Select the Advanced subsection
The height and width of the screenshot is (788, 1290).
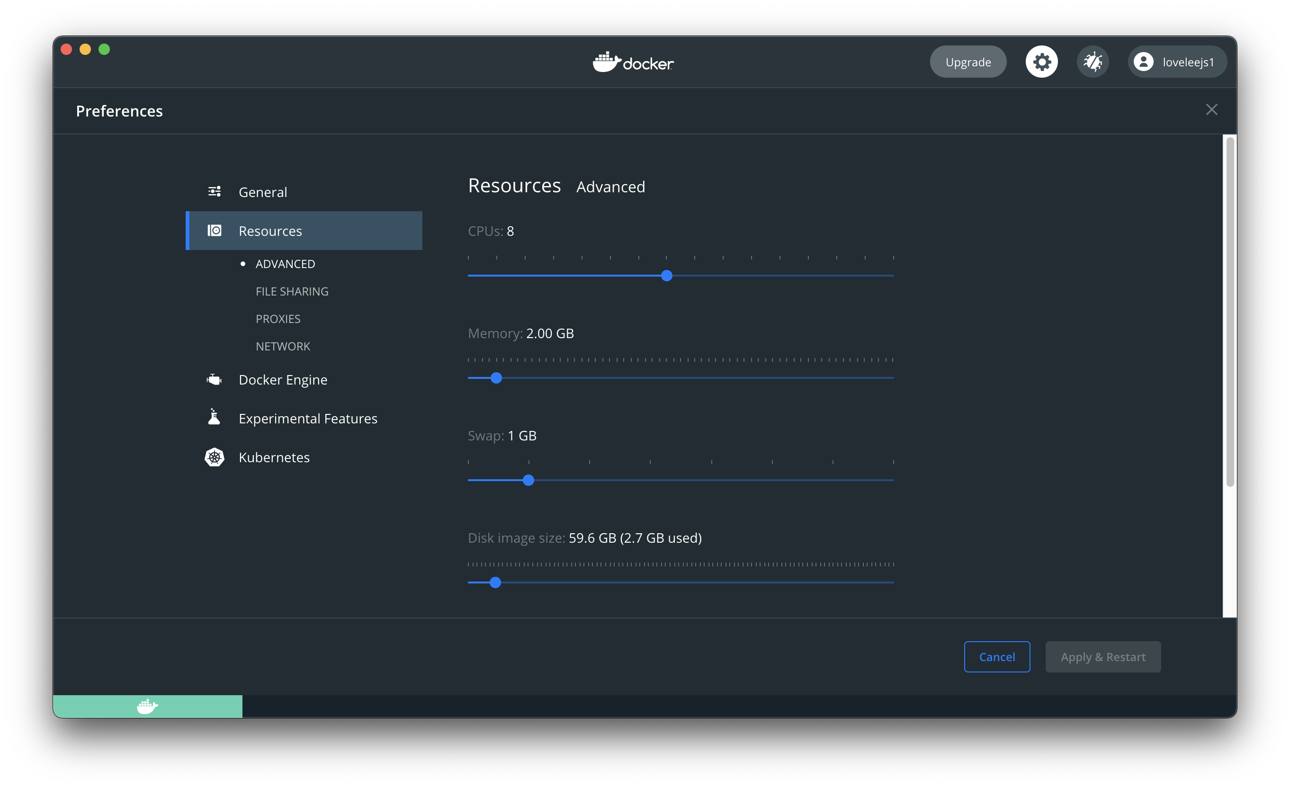tap(285, 264)
